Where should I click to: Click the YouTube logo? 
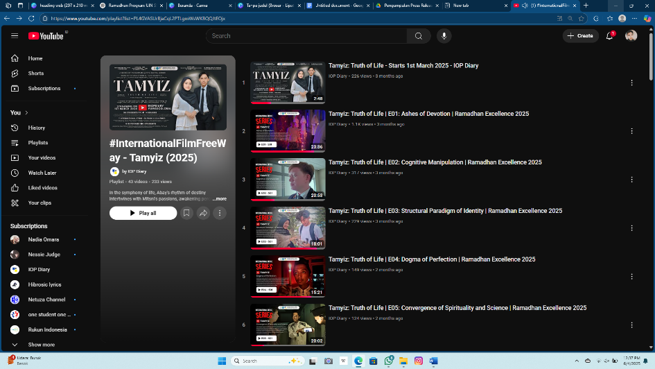tap(46, 36)
